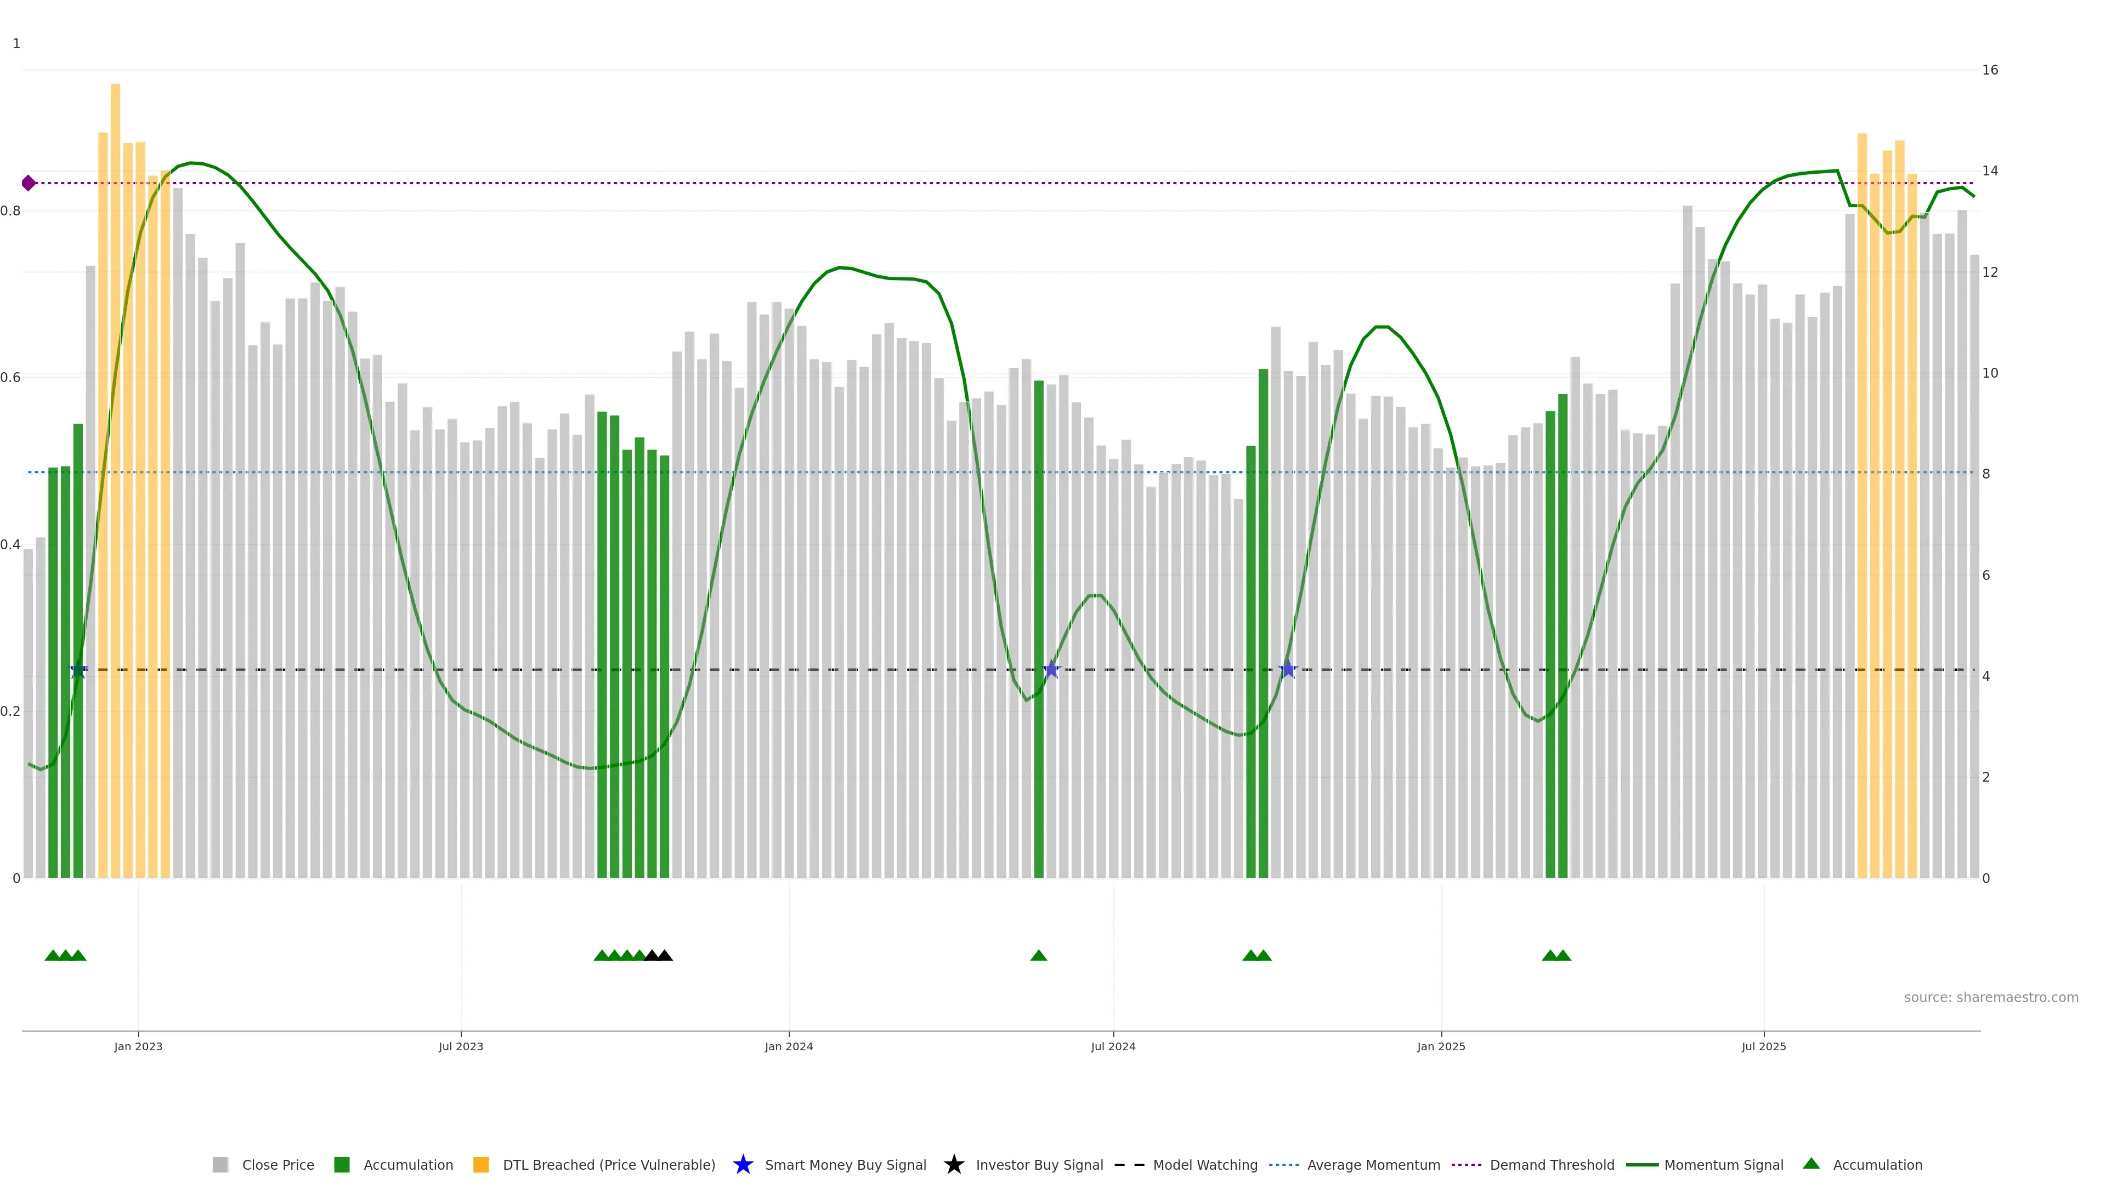Image resolution: width=2106 pixels, height=1184 pixels.
Task: Click the blue Smart Money star in legend
Action: tap(743, 1164)
